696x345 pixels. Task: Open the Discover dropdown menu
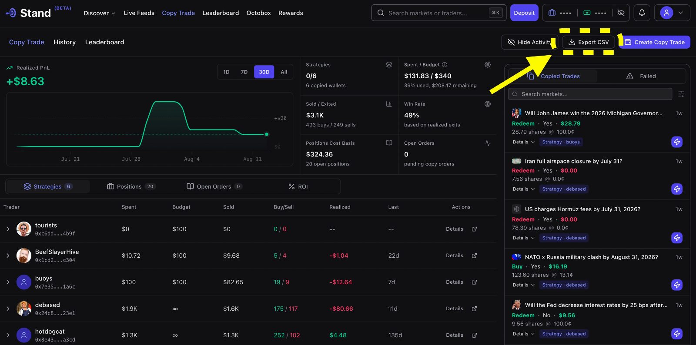pos(100,13)
